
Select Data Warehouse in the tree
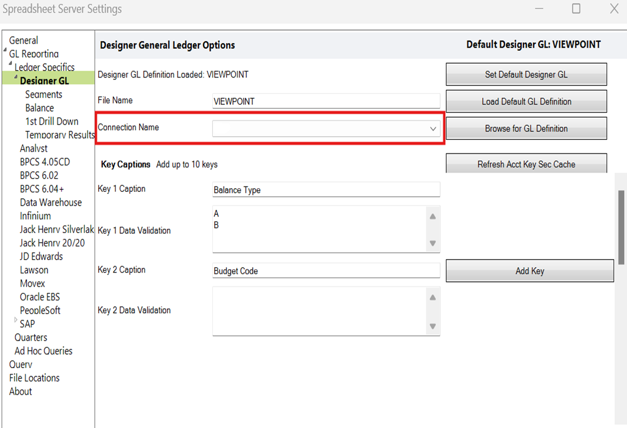51,202
